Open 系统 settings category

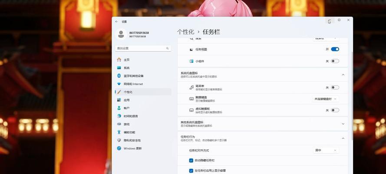pos(143,68)
